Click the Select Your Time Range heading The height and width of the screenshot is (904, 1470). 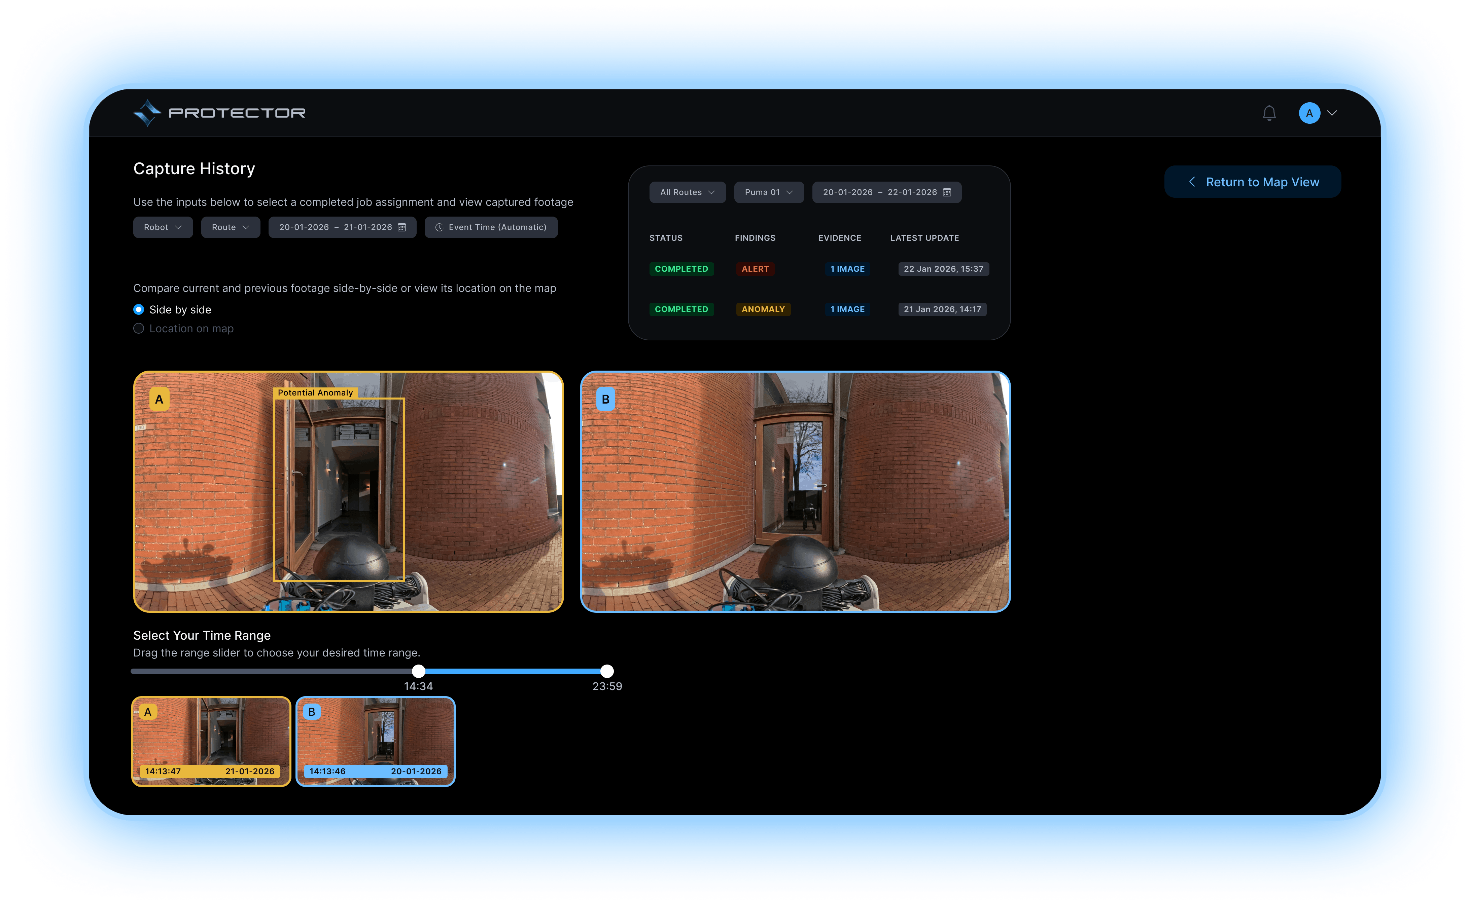tap(202, 635)
